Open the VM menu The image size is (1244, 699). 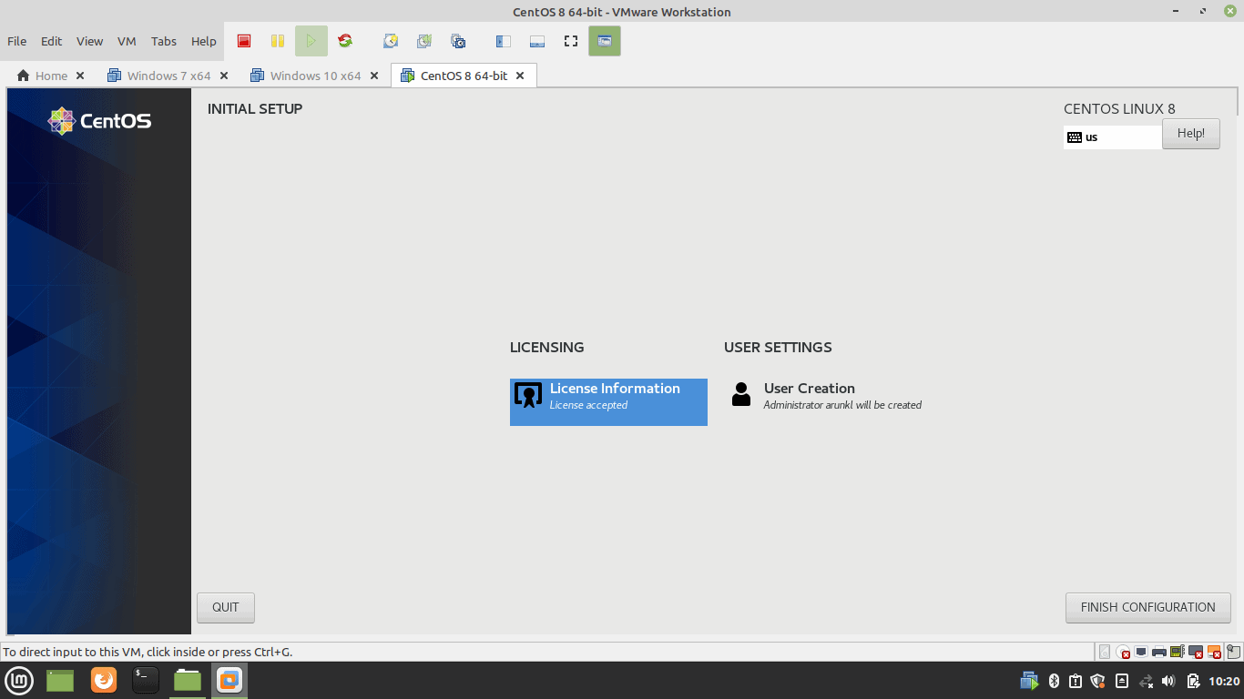coord(127,41)
